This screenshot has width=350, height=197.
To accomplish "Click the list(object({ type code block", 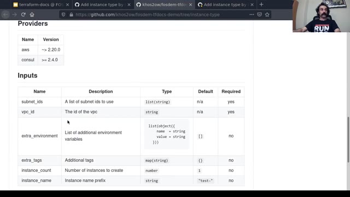I will 166,134.
